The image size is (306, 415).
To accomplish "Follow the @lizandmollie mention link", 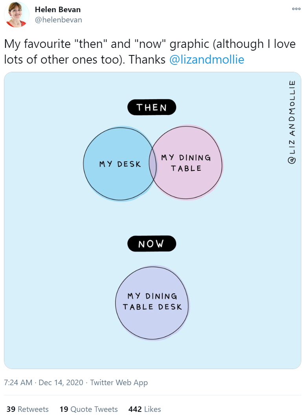I will (207, 60).
